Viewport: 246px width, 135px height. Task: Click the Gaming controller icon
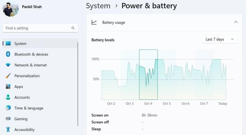8,119
